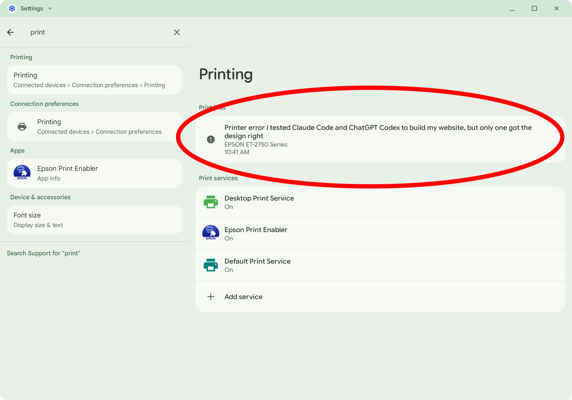Viewport: 572px width, 400px height.
Task: Click the printer error alert icon
Action: pyautogui.click(x=211, y=139)
